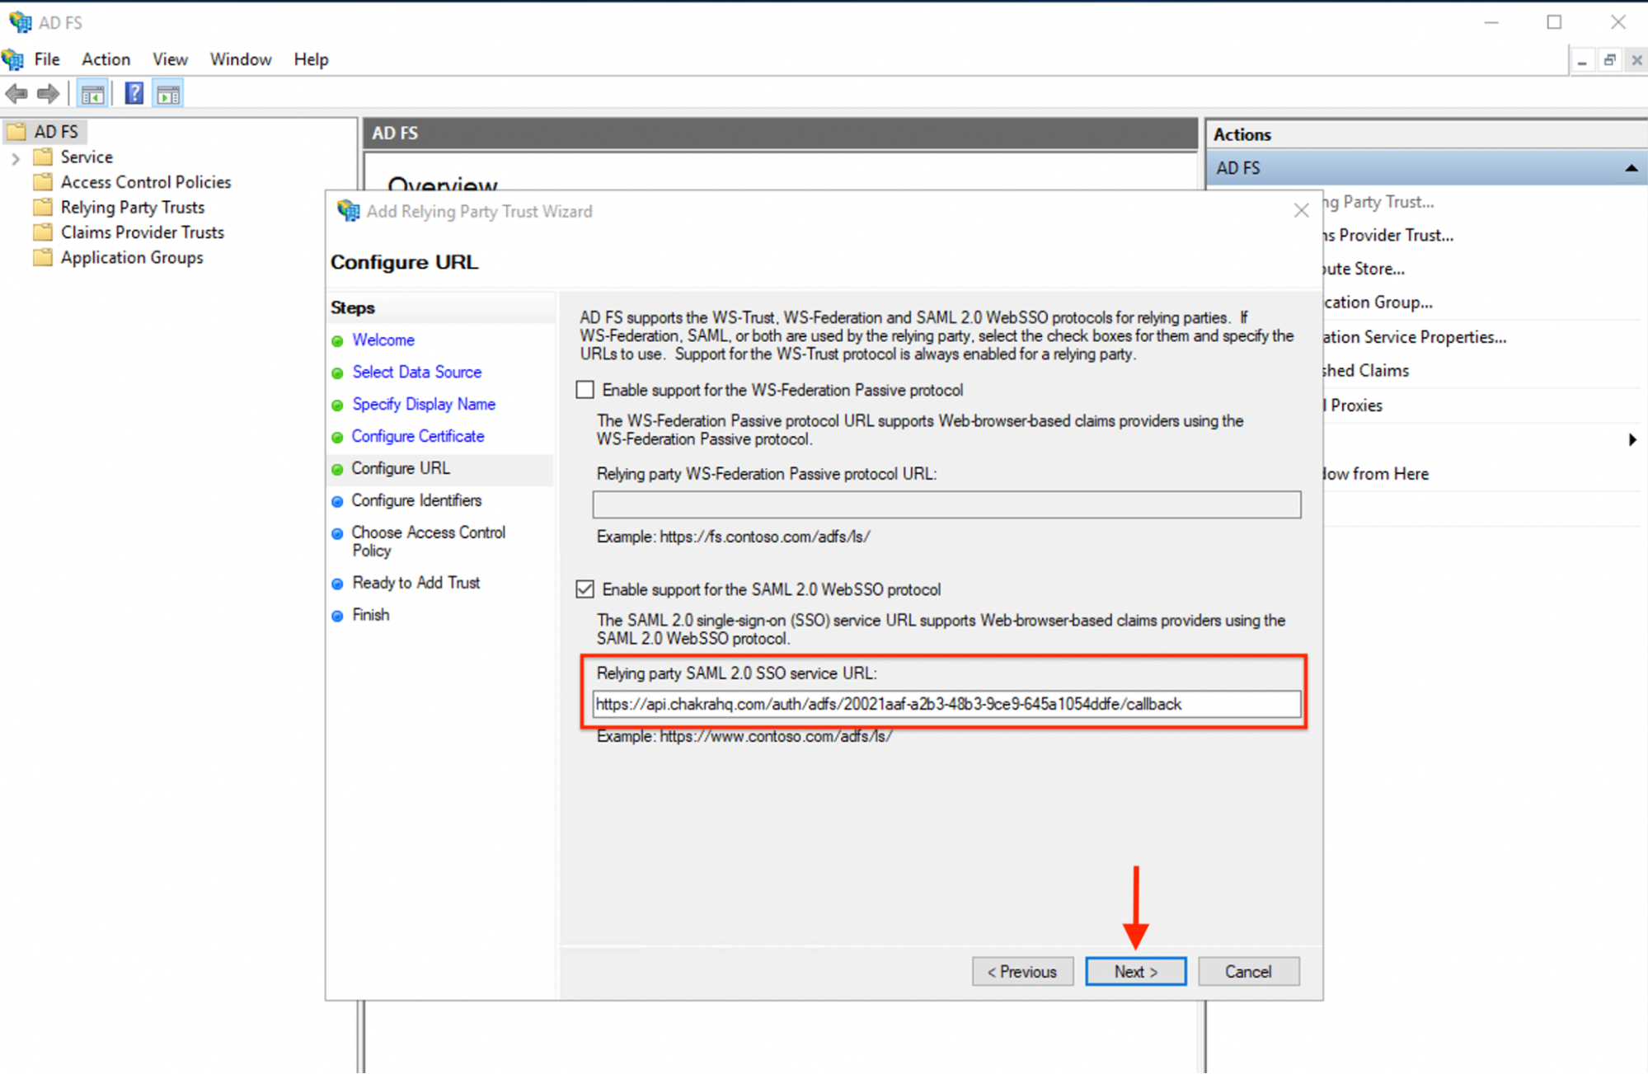
Task: Open the Window menu
Action: (x=240, y=59)
